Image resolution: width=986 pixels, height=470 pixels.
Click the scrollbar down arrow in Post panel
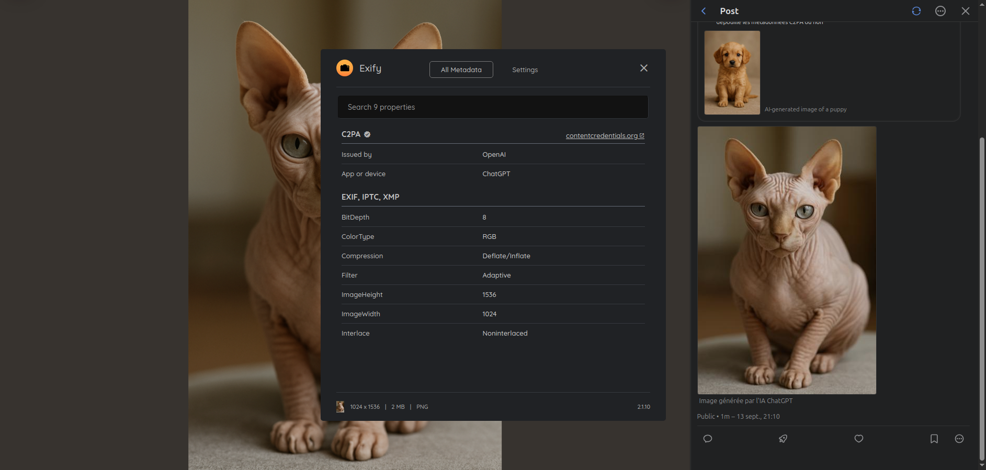pyautogui.click(x=982, y=465)
